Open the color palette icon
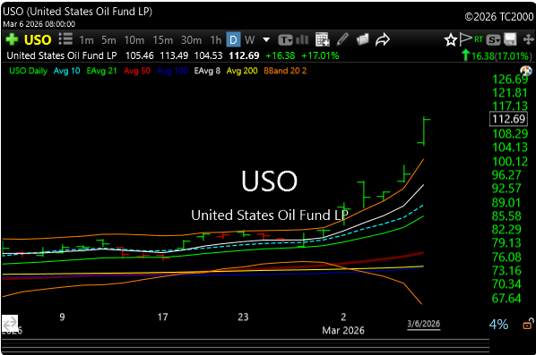This screenshot has width=536, height=355. [x=526, y=71]
